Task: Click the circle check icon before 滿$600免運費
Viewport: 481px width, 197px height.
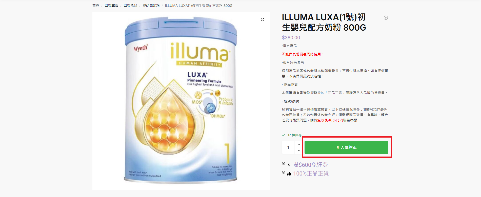Action: [x=284, y=164]
